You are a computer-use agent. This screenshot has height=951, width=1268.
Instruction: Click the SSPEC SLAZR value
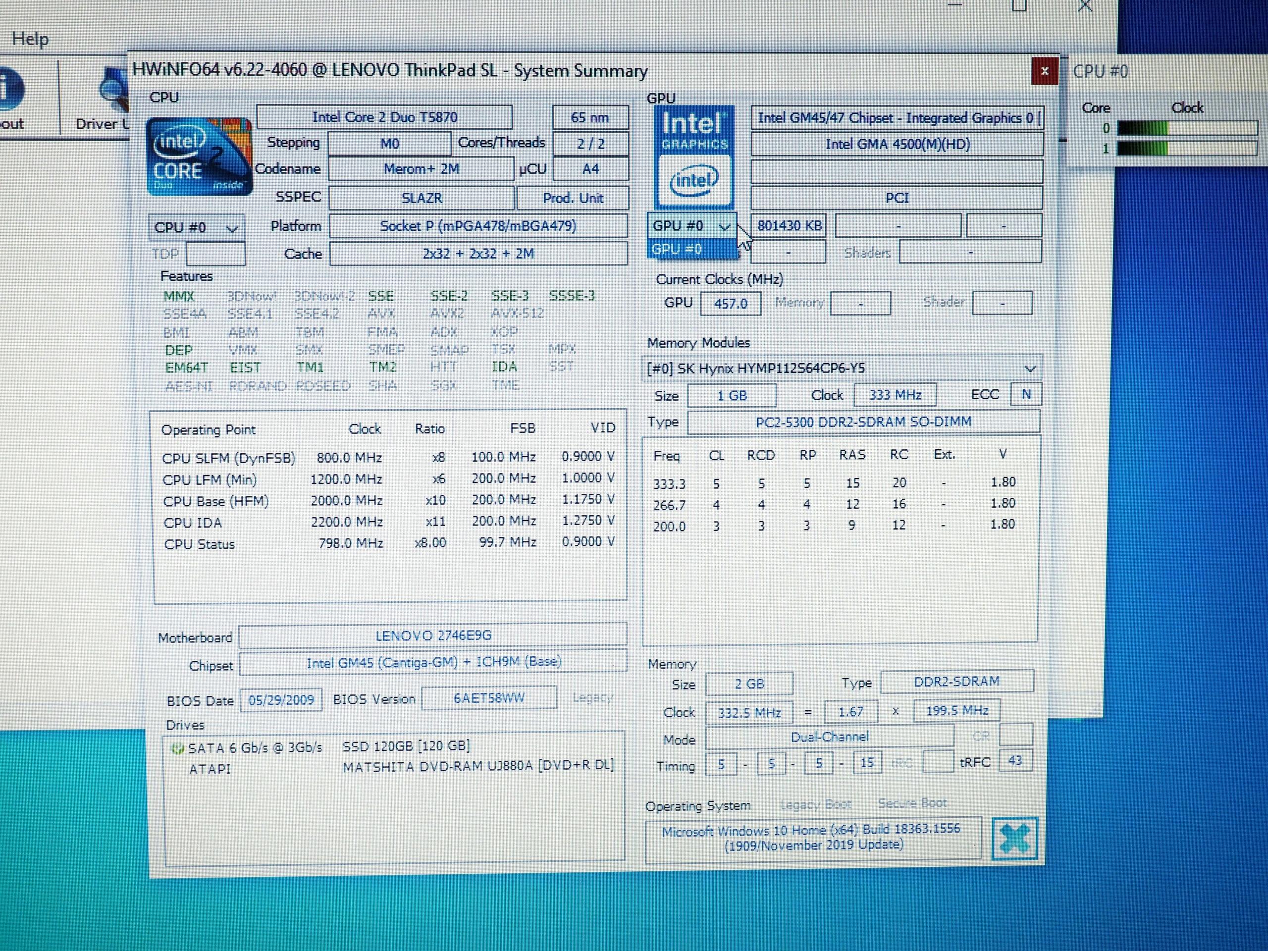coord(422,198)
